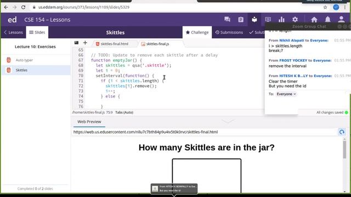This screenshot has height=197, width=351.
Task: Add a new file with plus icon
Action: (85, 43)
